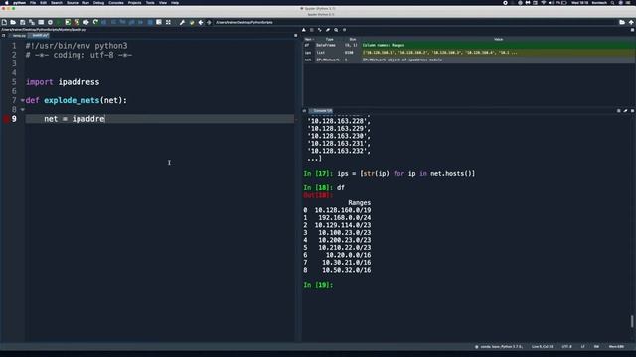This screenshot has width=636, height=357.
Task: Run current cell toolbar icon
Action: (x=68, y=22)
